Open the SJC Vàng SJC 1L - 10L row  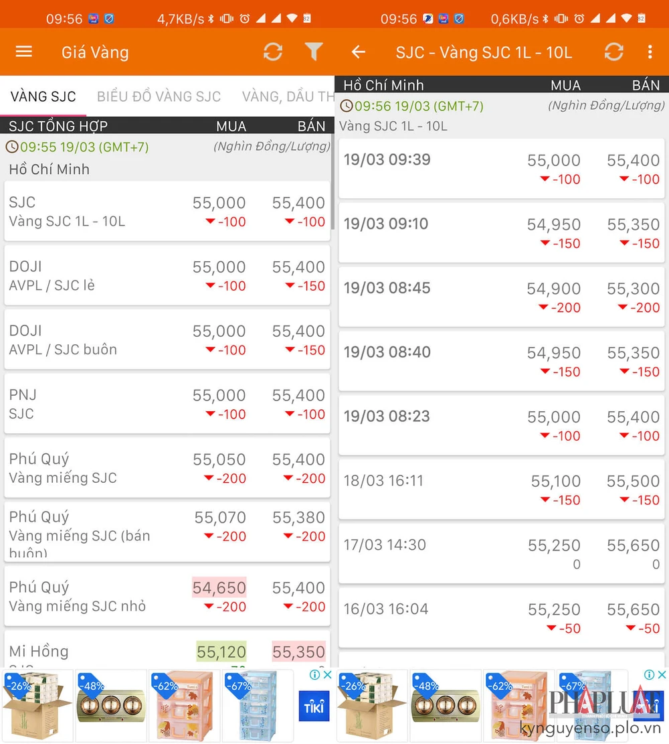point(167,211)
